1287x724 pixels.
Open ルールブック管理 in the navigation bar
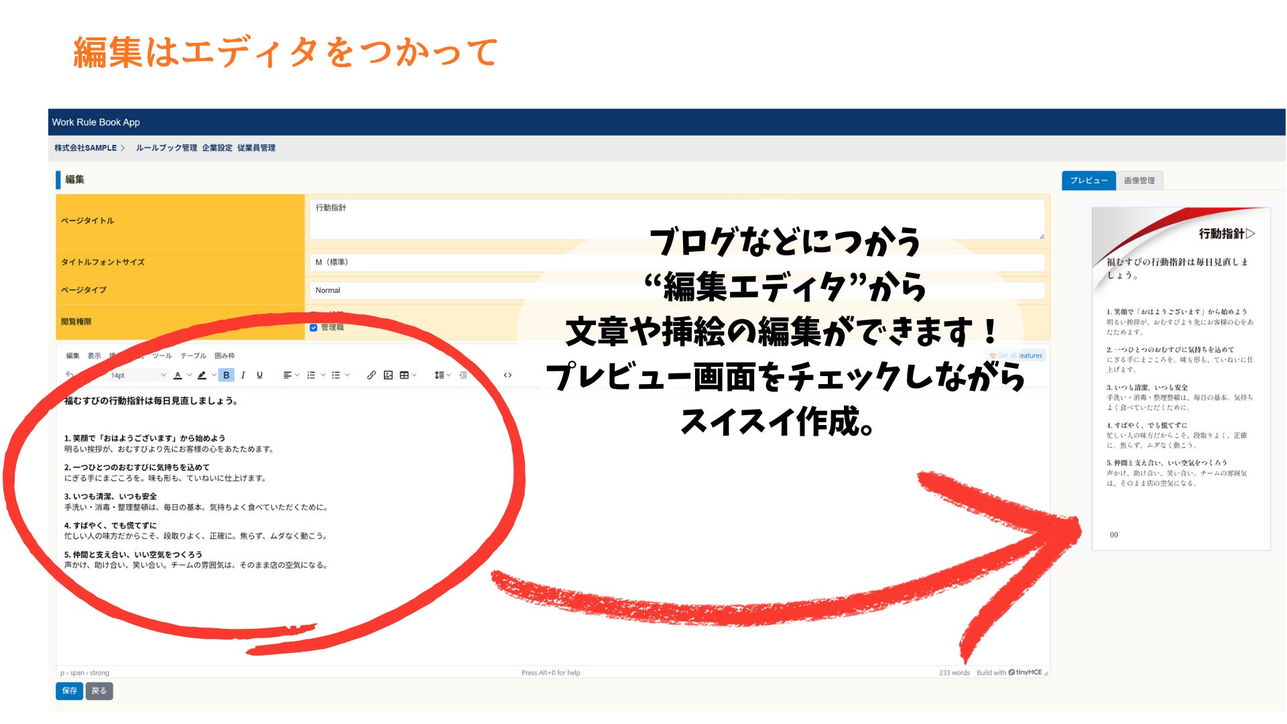click(166, 148)
